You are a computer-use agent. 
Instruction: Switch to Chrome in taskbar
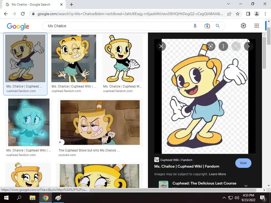[x=46, y=198]
